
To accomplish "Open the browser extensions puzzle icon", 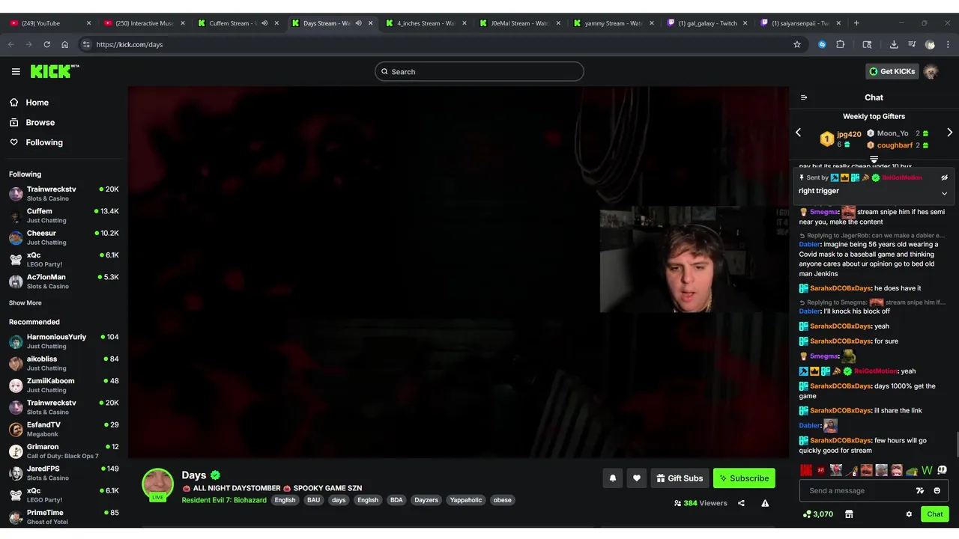I will 841,44.
